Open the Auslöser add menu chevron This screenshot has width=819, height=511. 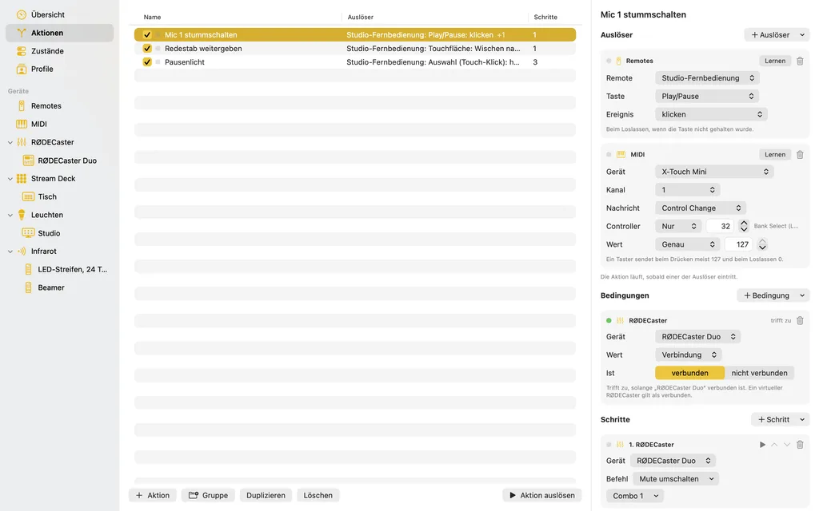pyautogui.click(x=802, y=35)
